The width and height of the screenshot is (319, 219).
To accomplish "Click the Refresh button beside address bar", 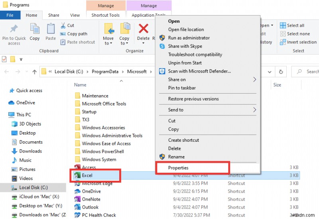I will pos(281,72).
